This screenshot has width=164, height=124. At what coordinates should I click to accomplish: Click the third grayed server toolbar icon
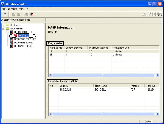pos(27,14)
